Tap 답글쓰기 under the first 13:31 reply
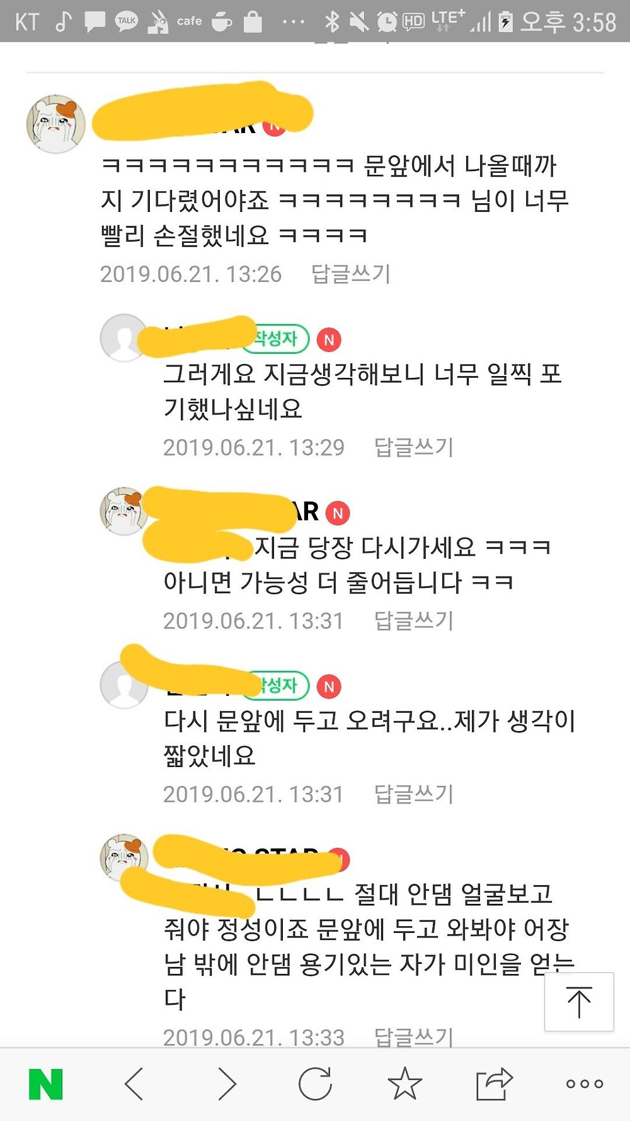This screenshot has width=630, height=1121. [414, 621]
